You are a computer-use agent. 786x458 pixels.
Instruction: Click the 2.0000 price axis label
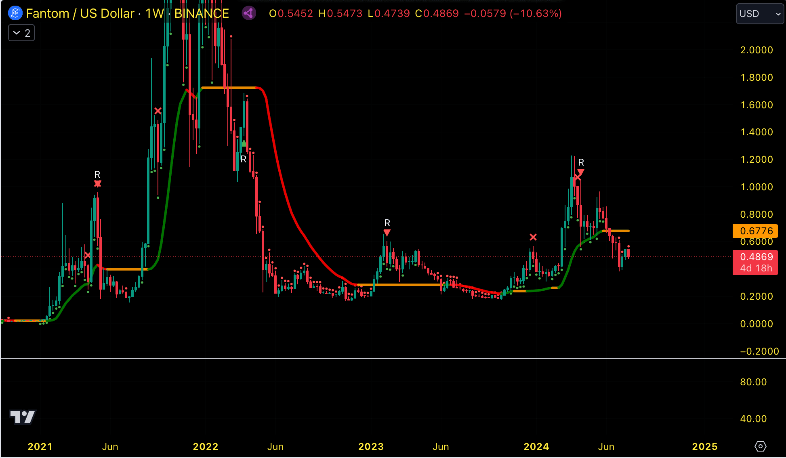tap(756, 50)
